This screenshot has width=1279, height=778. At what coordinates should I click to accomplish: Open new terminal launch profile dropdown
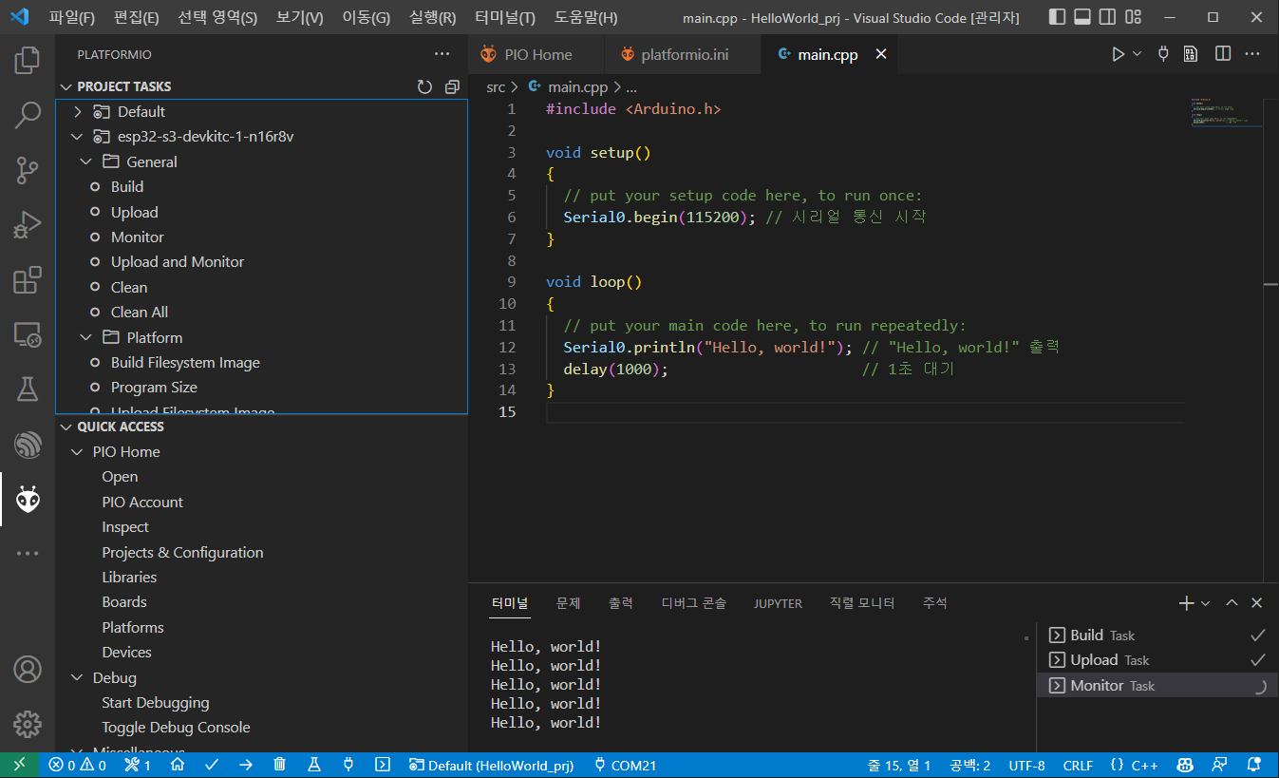pos(1206,603)
